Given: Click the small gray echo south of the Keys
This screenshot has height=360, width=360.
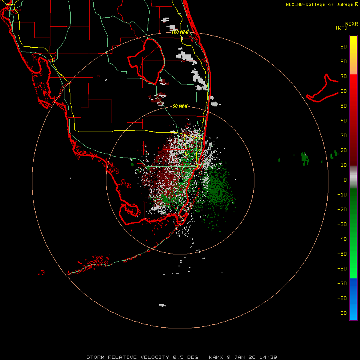Looking at the screenshot, I should click(162, 305).
